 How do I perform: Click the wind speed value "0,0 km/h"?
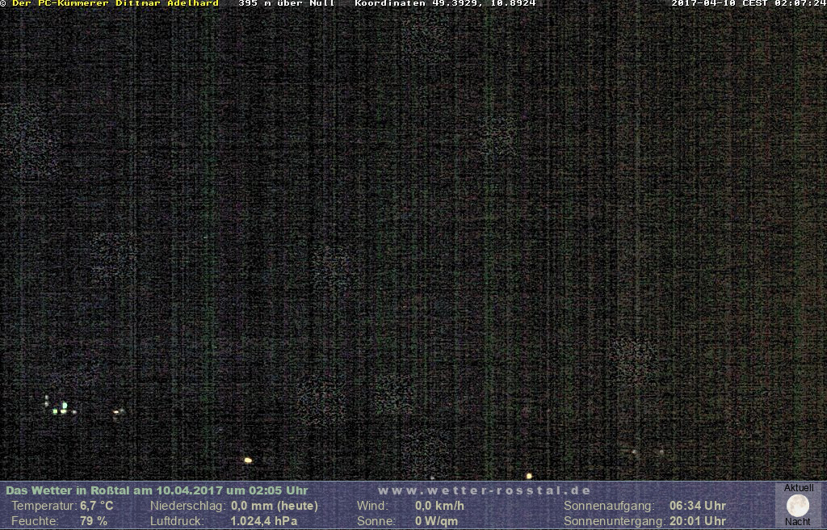coord(439,506)
